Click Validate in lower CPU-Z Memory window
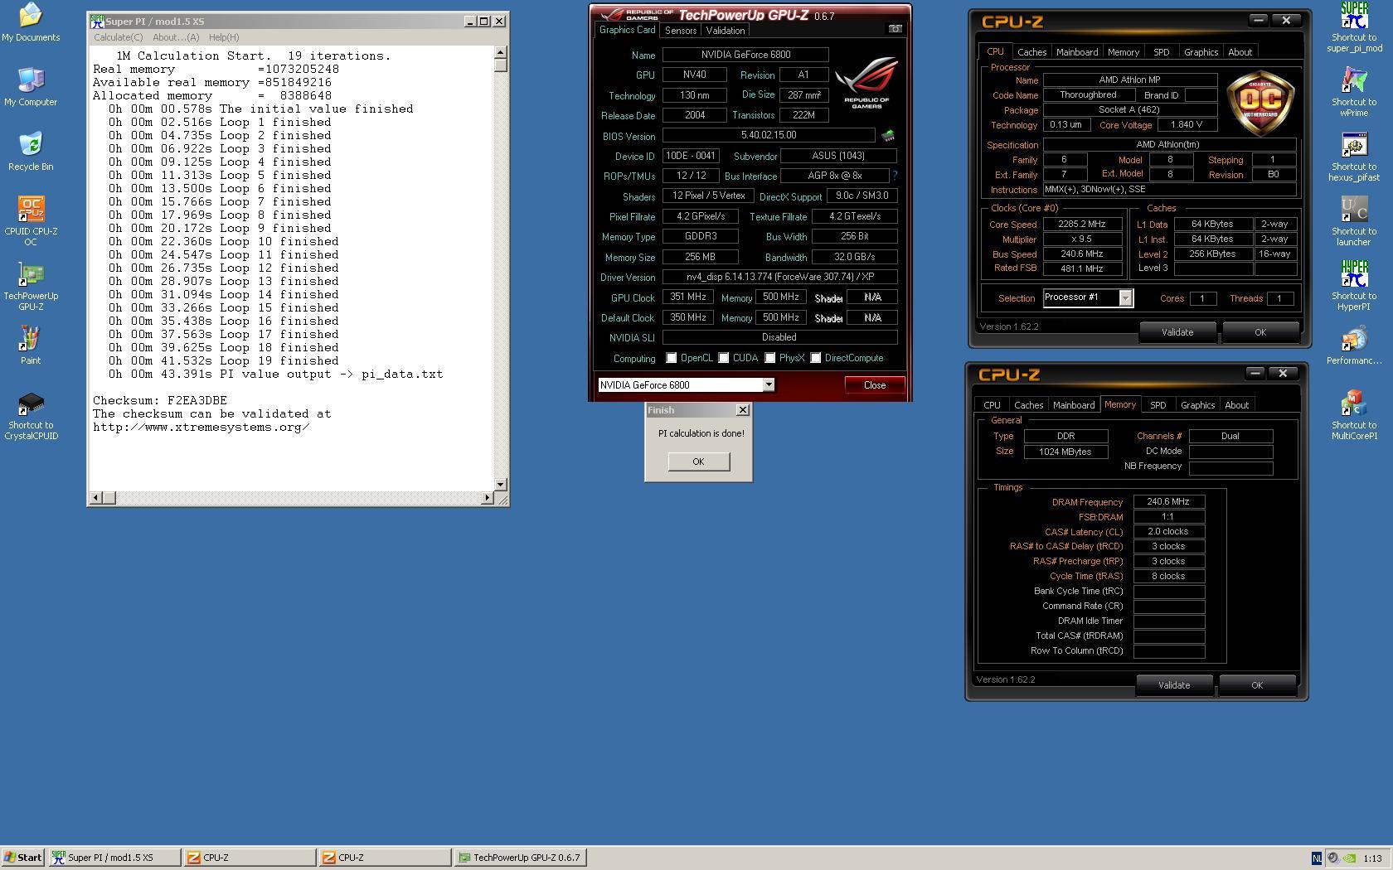This screenshot has width=1393, height=870. tap(1173, 685)
